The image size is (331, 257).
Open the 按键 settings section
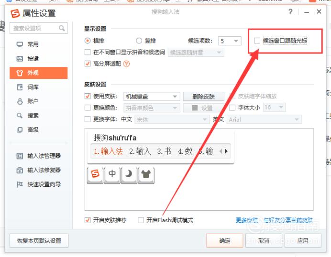[x=39, y=59]
